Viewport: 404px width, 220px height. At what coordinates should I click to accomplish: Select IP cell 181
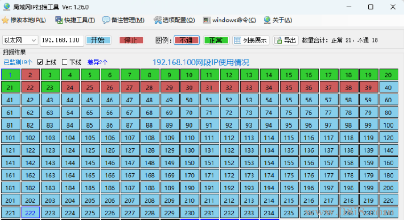pos(11,188)
